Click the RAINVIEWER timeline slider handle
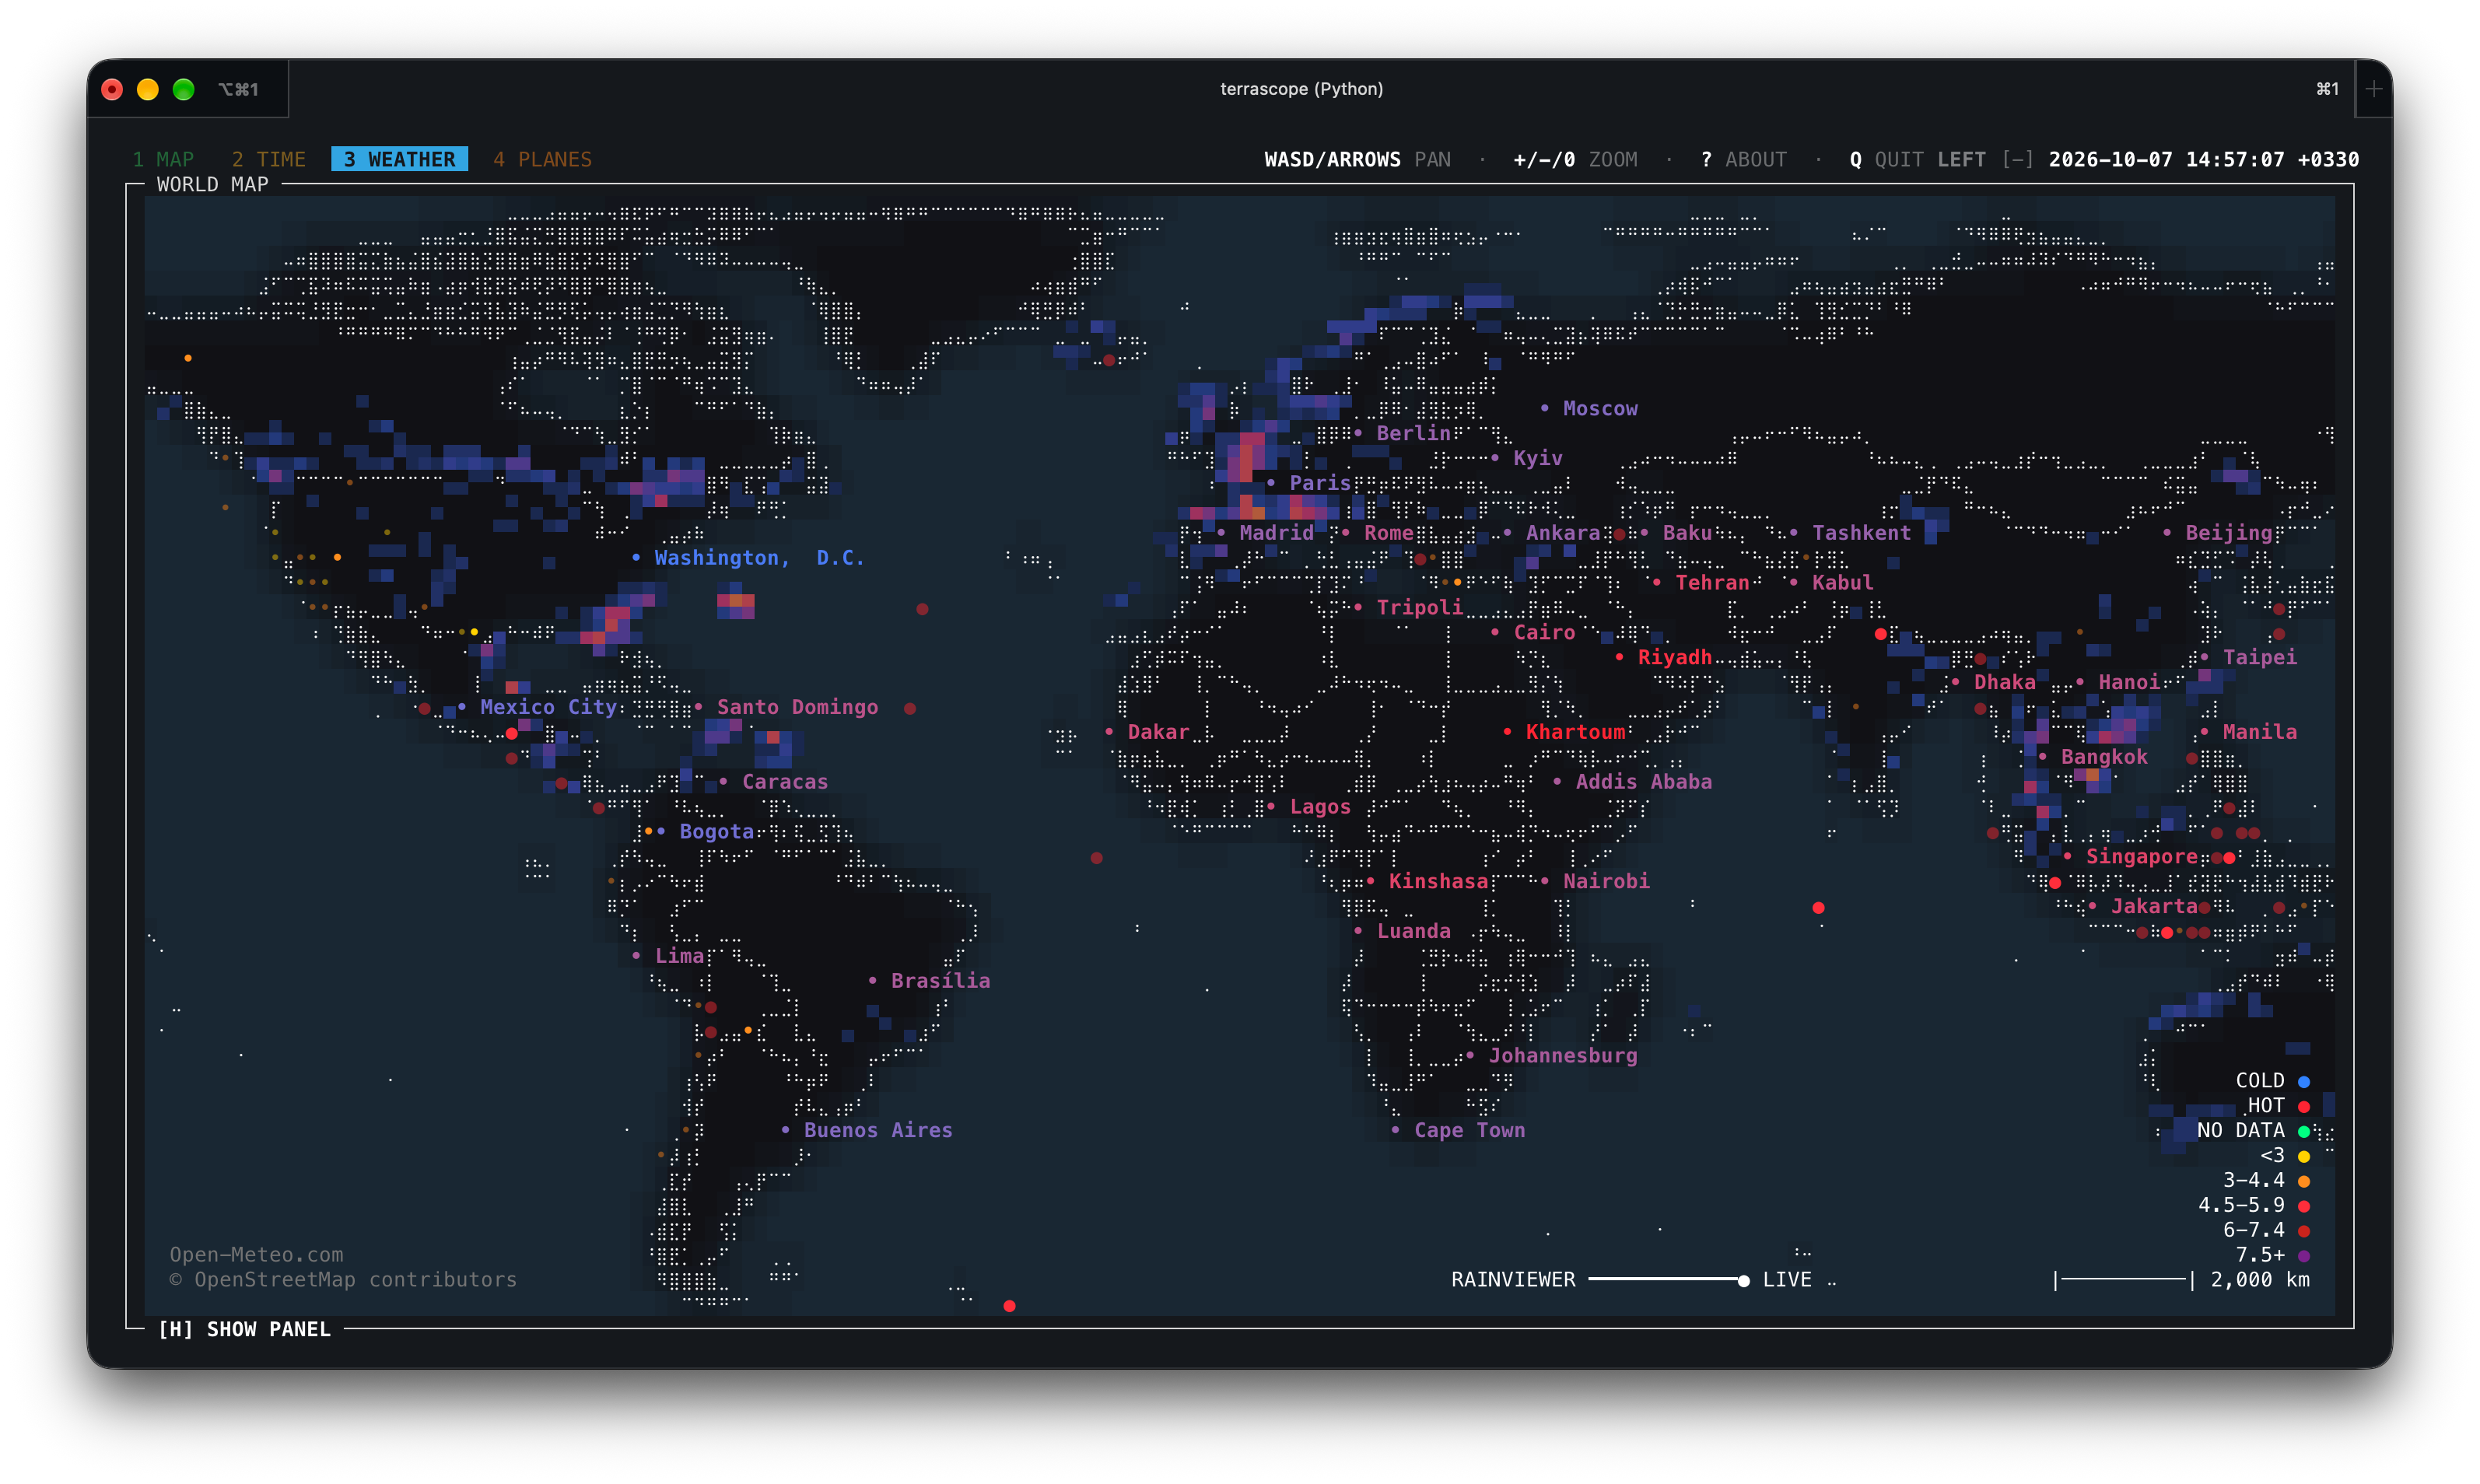 [1743, 1281]
